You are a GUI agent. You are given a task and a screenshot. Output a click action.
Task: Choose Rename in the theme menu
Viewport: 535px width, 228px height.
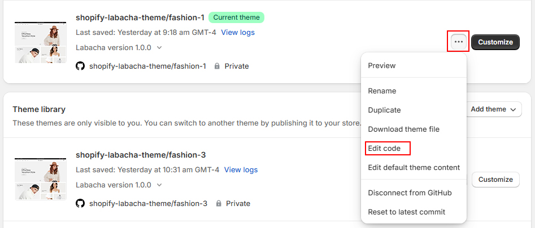click(x=414, y=91)
